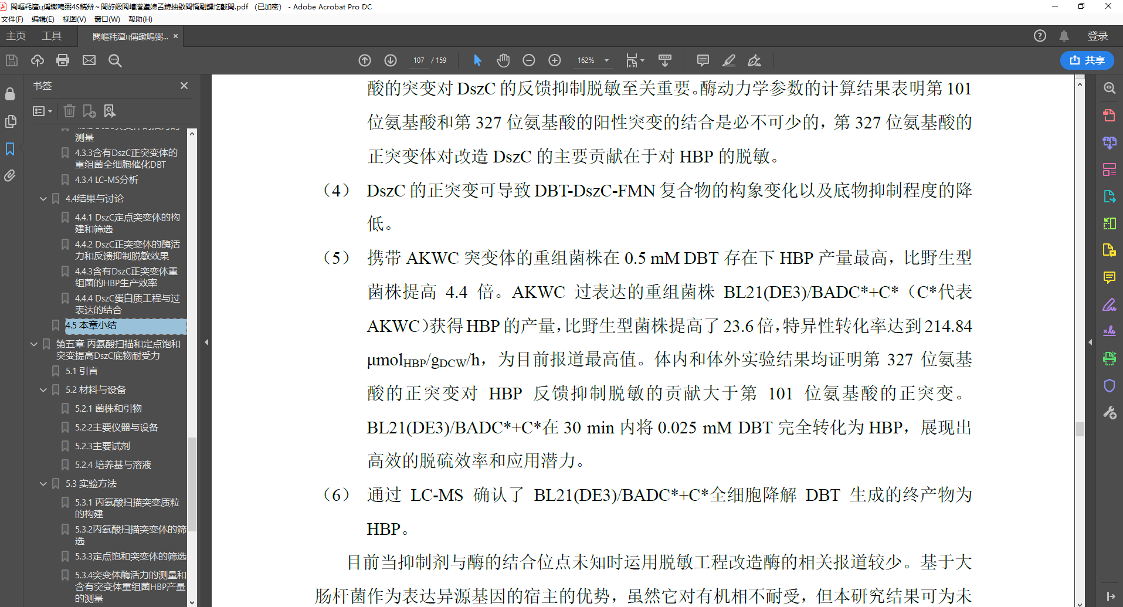Screen dimensions: 1123x607
Task: Open the Help (帮助) menu
Action: (x=140, y=19)
